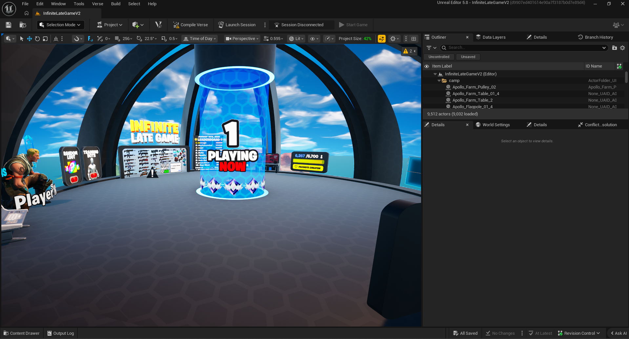Open the Time of Day dropdown
The height and width of the screenshot is (339, 629).
click(200, 39)
